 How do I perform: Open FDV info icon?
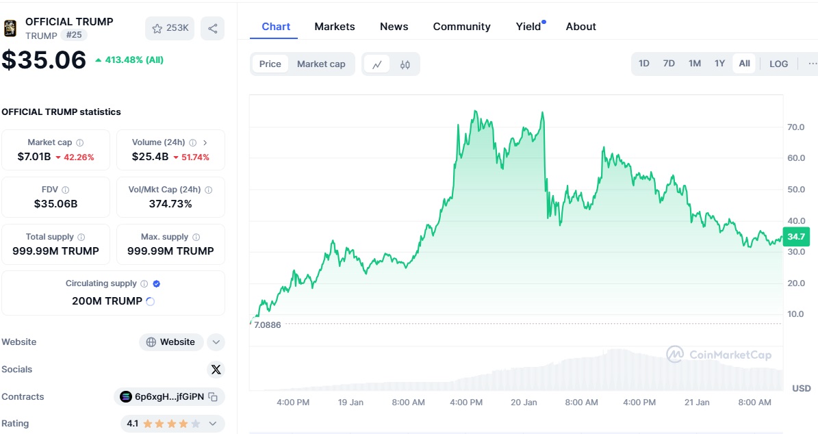click(x=65, y=190)
